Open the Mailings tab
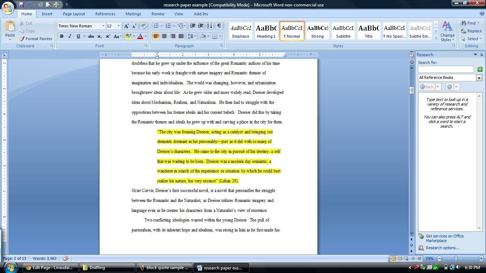This screenshot has height=273, width=486. tap(133, 14)
